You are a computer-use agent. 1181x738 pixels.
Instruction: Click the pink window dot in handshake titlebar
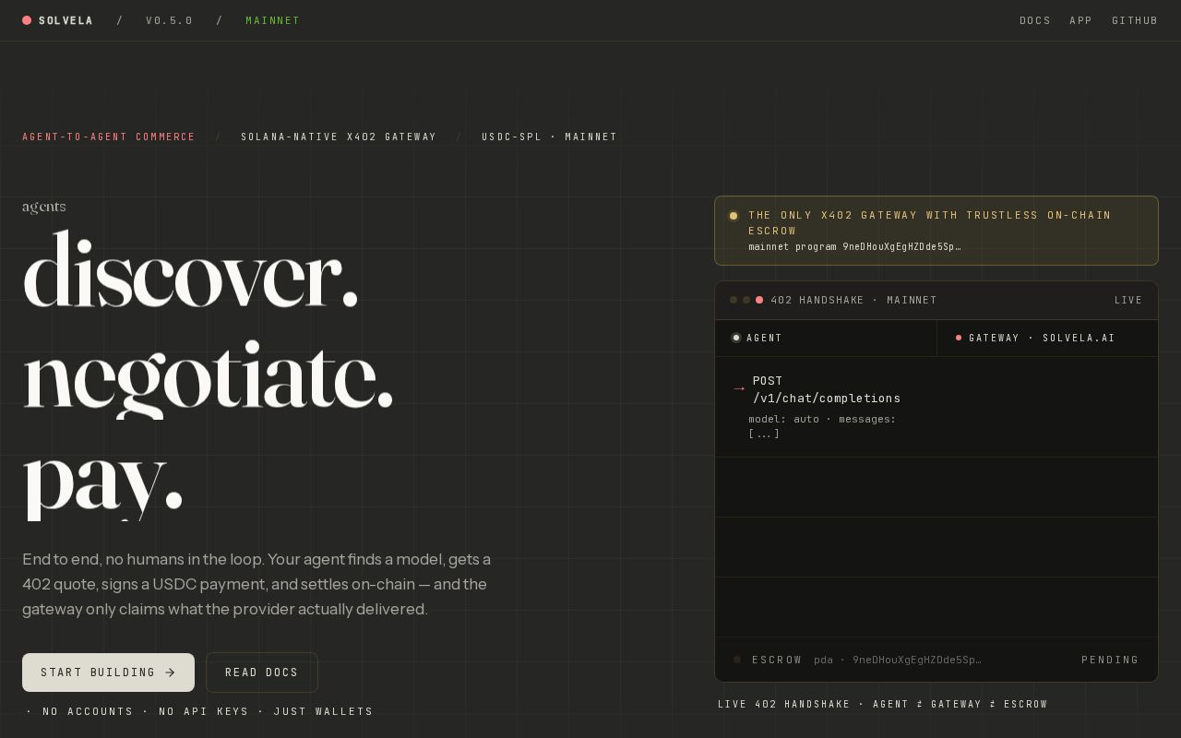point(759,300)
